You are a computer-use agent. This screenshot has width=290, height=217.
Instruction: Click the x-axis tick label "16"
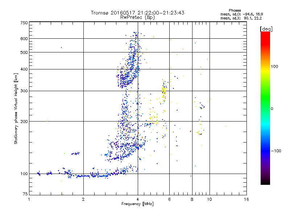coord(246,199)
